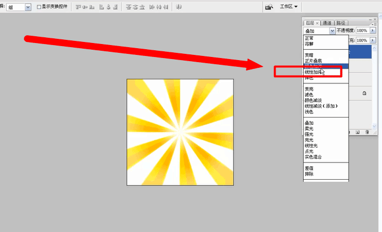
Task: Choose 强光 blend mode
Action: point(326,134)
